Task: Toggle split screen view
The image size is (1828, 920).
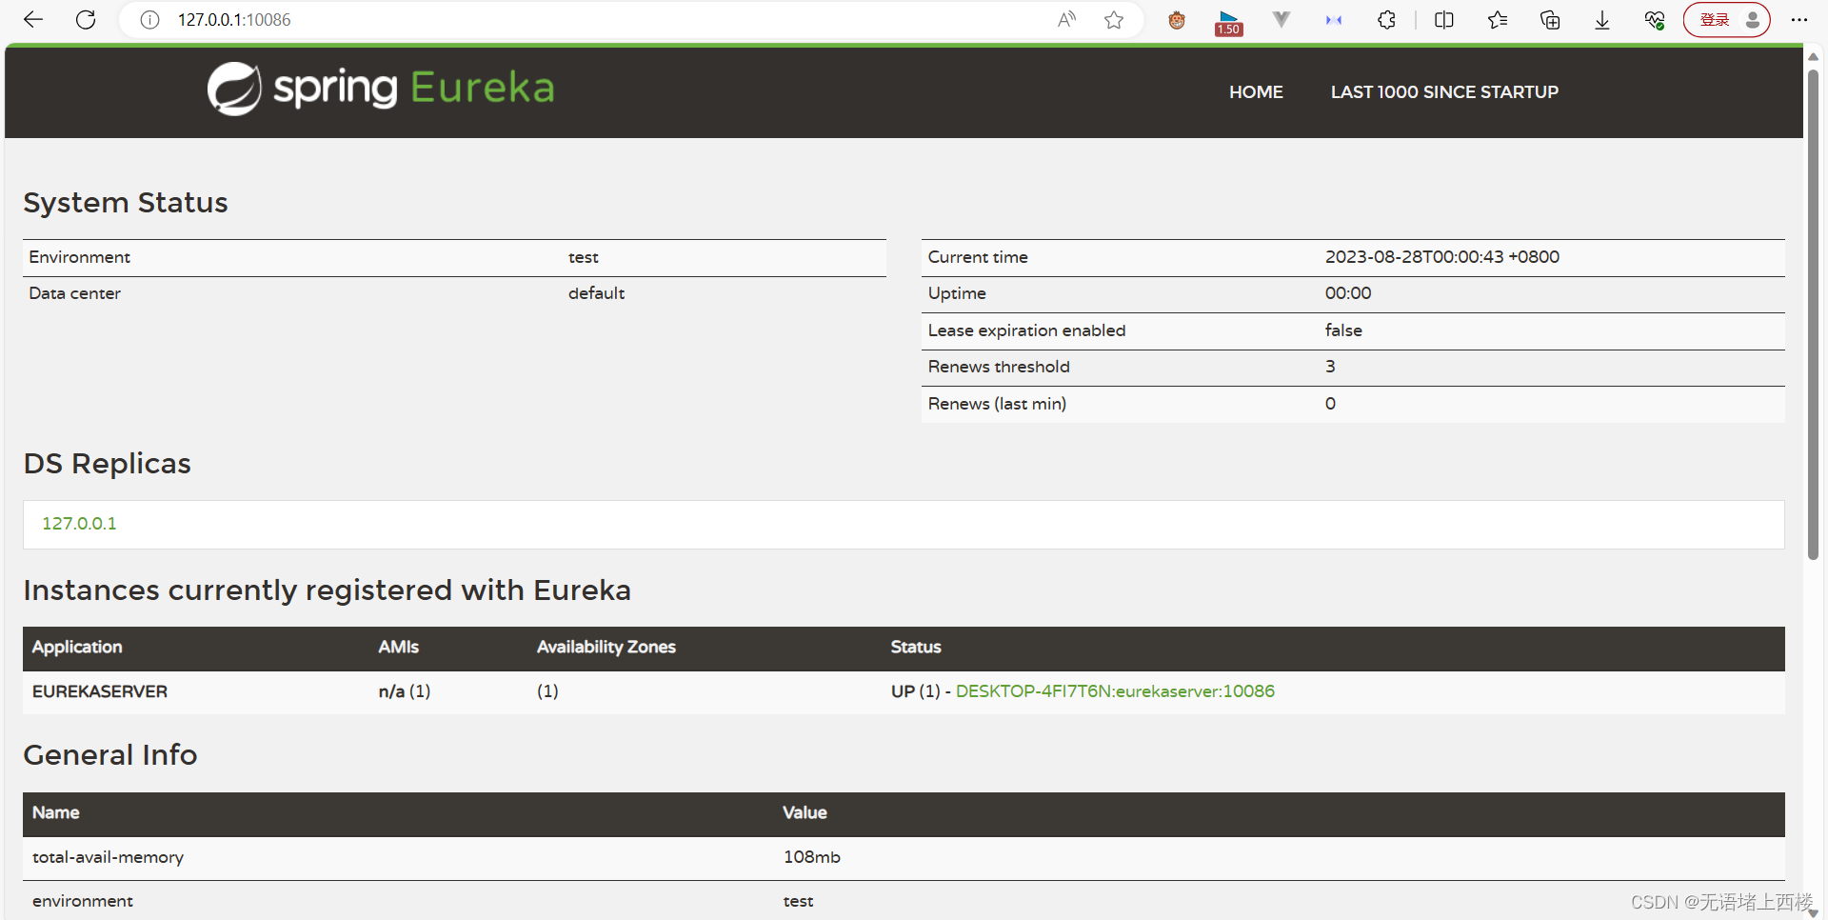Action: [x=1444, y=20]
